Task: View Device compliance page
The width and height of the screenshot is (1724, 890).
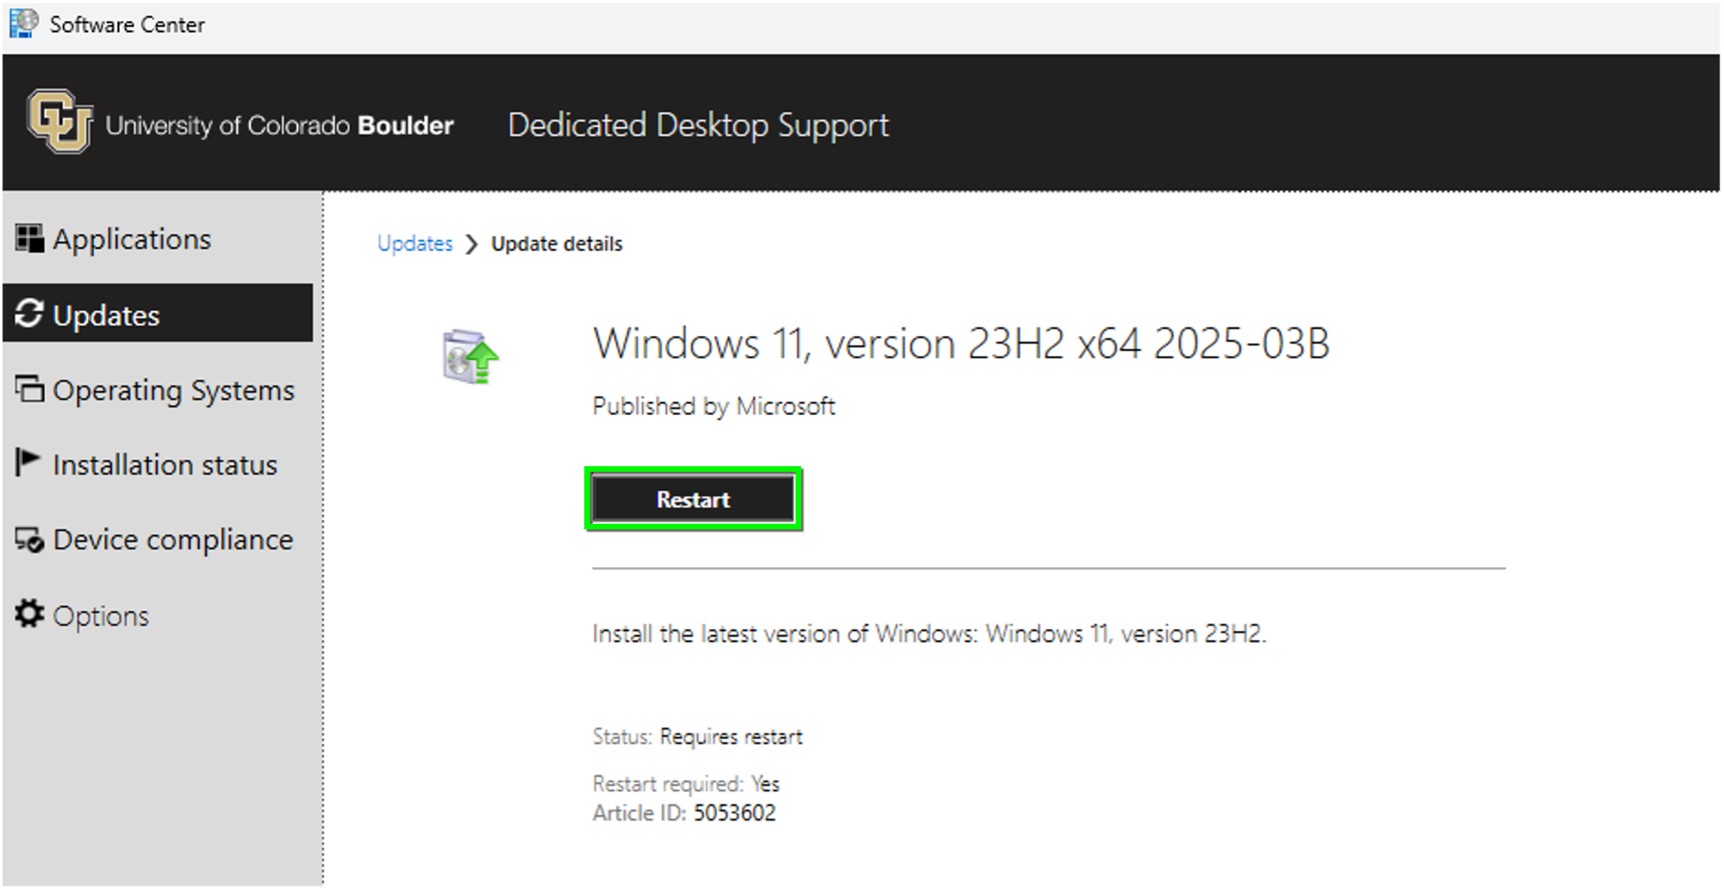Action: coord(158,540)
